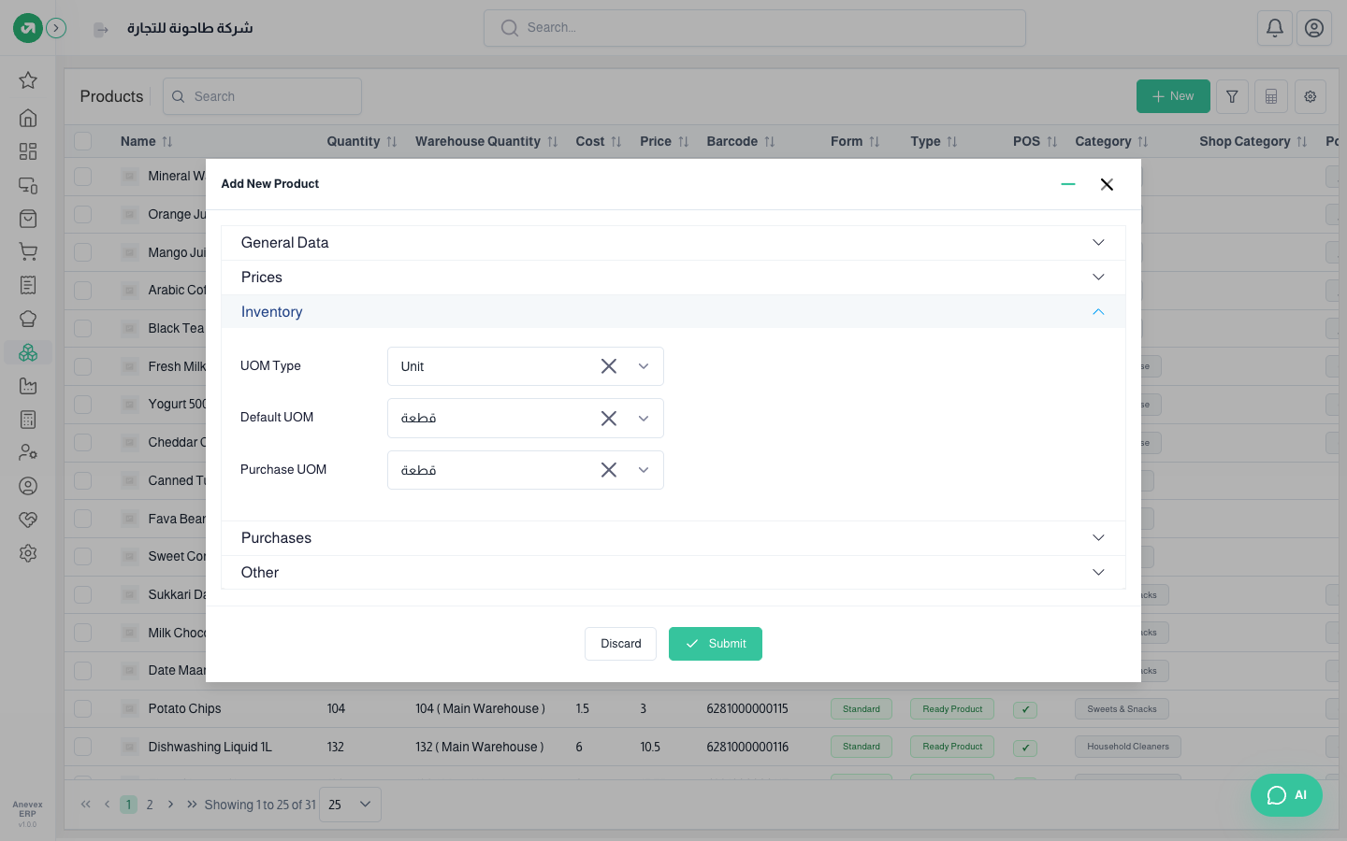This screenshot has width=1347, height=841.
Task: Focus the Products table search box
Action: click(x=262, y=96)
